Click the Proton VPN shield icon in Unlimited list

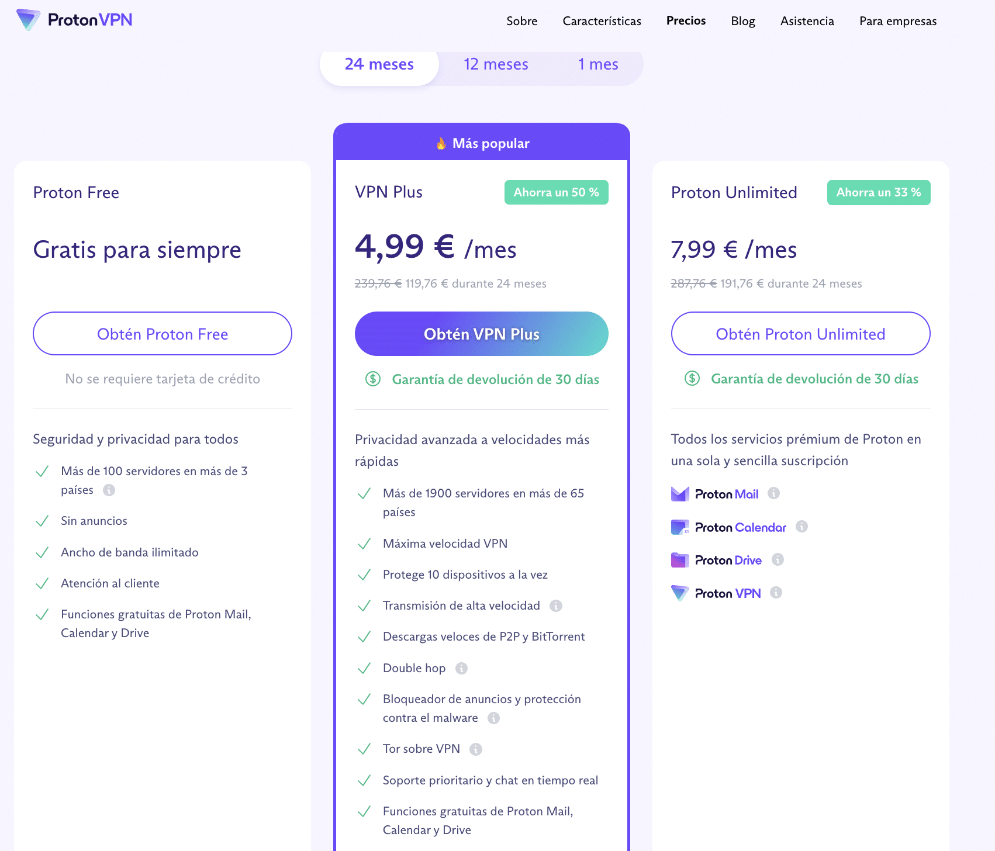pyautogui.click(x=680, y=593)
